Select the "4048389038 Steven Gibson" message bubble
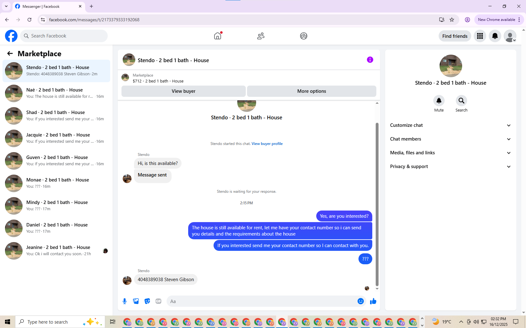Image resolution: width=526 pixels, height=328 pixels. click(x=166, y=280)
